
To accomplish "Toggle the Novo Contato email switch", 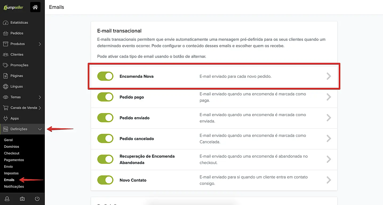I will coord(105,180).
